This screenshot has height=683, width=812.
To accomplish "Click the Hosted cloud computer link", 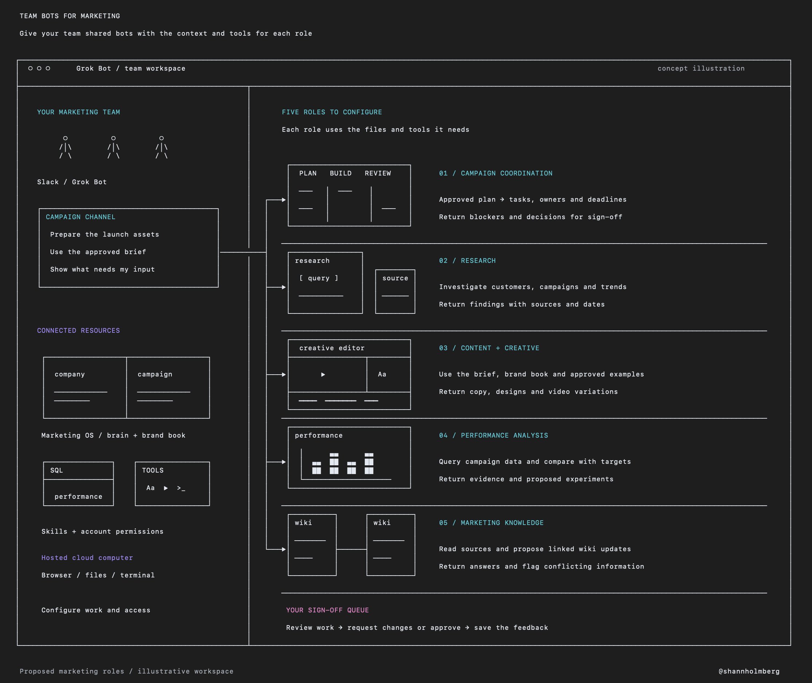I will tap(87, 558).
